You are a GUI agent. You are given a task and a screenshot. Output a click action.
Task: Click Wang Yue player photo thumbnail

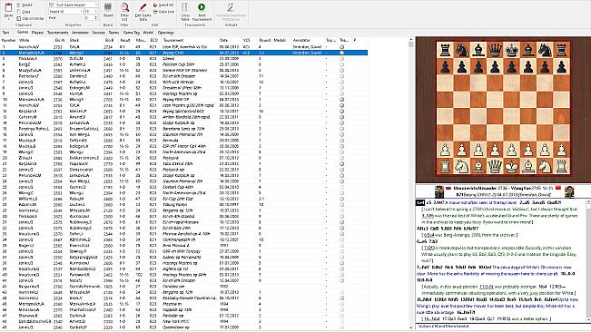(569, 191)
